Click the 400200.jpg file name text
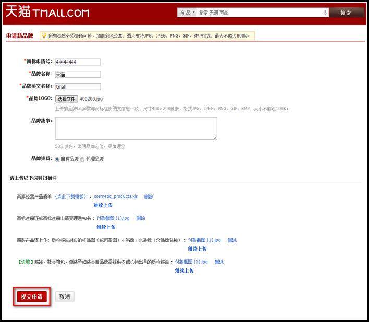The width and height of the screenshot is (369, 322). tap(91, 99)
